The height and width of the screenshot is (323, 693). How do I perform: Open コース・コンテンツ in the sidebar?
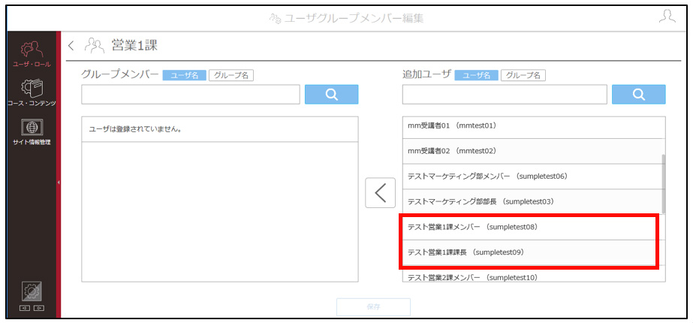(x=32, y=92)
